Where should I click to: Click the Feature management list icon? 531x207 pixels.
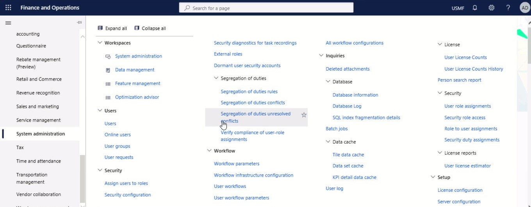(108, 84)
